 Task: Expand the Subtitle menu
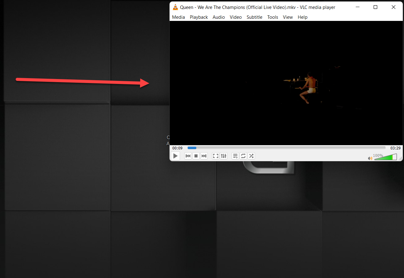pyautogui.click(x=254, y=17)
